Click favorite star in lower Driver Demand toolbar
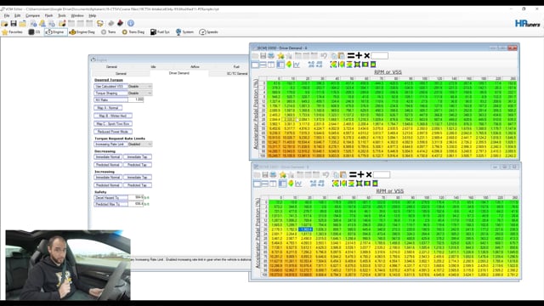This screenshot has width=544, height=306. coord(283,175)
